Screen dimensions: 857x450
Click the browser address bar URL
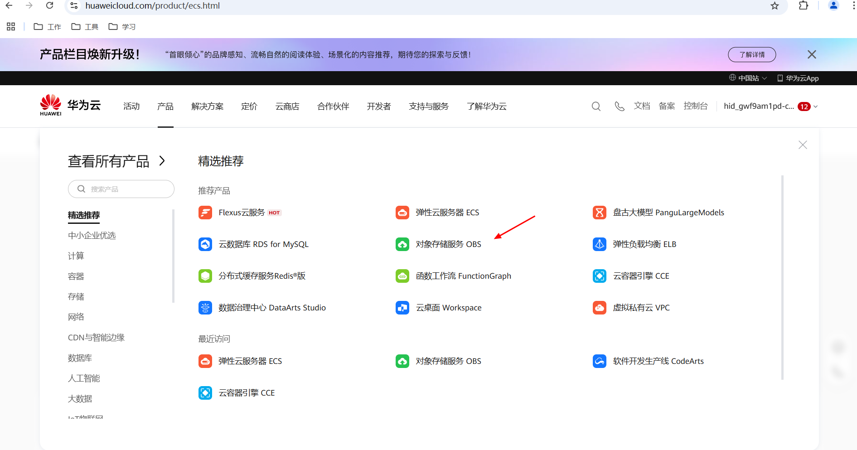[x=152, y=6]
